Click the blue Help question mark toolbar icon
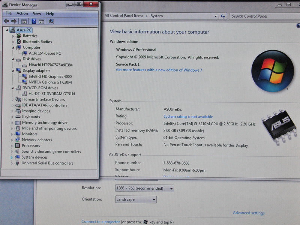300x225 pixels. 34,21
